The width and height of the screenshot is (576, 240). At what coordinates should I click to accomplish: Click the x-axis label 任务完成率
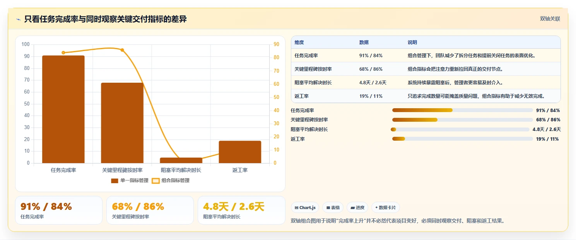[x=63, y=170]
